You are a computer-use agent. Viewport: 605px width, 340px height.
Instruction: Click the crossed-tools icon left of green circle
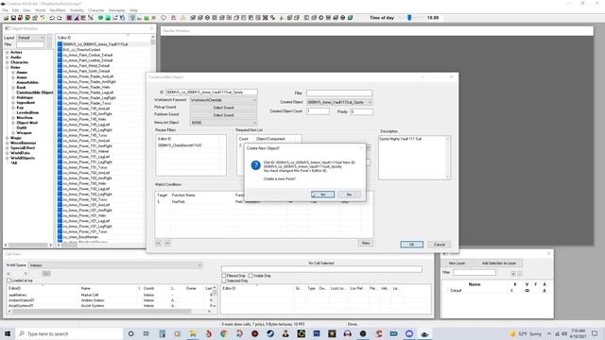(91, 18)
